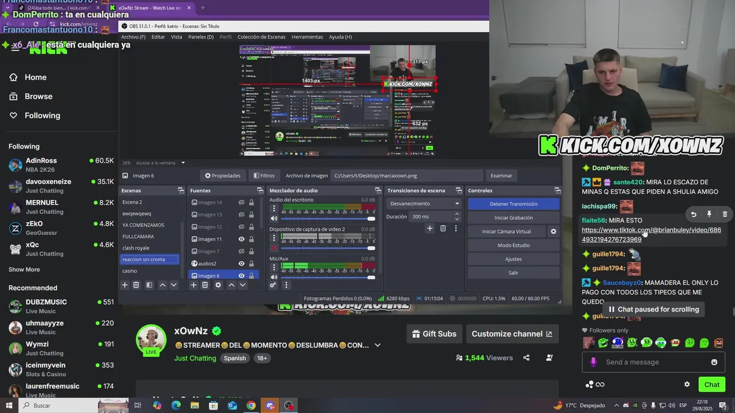735x413 pixels.
Task: Move the selected scene up
Action: (163, 285)
